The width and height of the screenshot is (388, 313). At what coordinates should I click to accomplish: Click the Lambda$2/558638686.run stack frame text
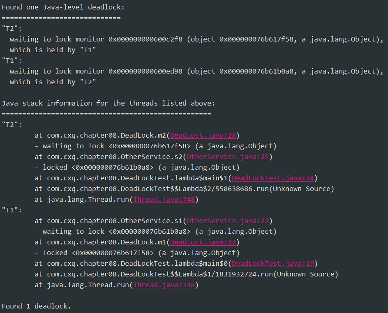pyautogui.click(x=214, y=189)
